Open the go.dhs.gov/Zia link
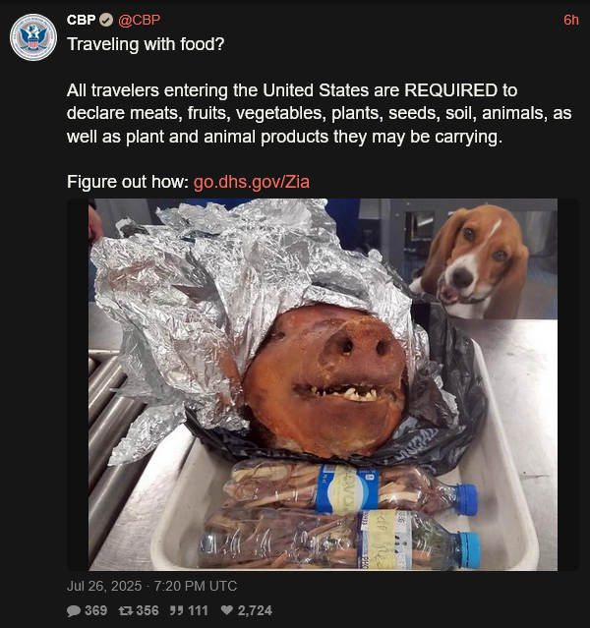 pos(252,182)
